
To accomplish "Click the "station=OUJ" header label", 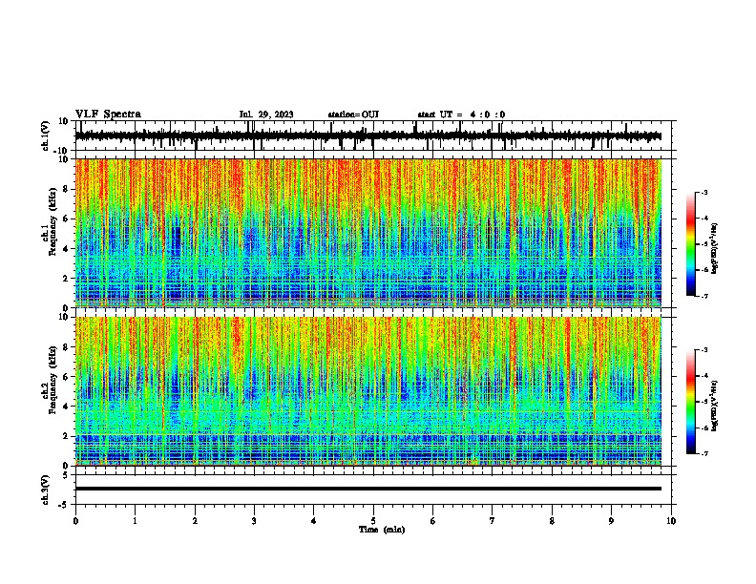I will [353, 115].
